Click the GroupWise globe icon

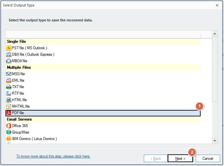[x=9, y=132]
